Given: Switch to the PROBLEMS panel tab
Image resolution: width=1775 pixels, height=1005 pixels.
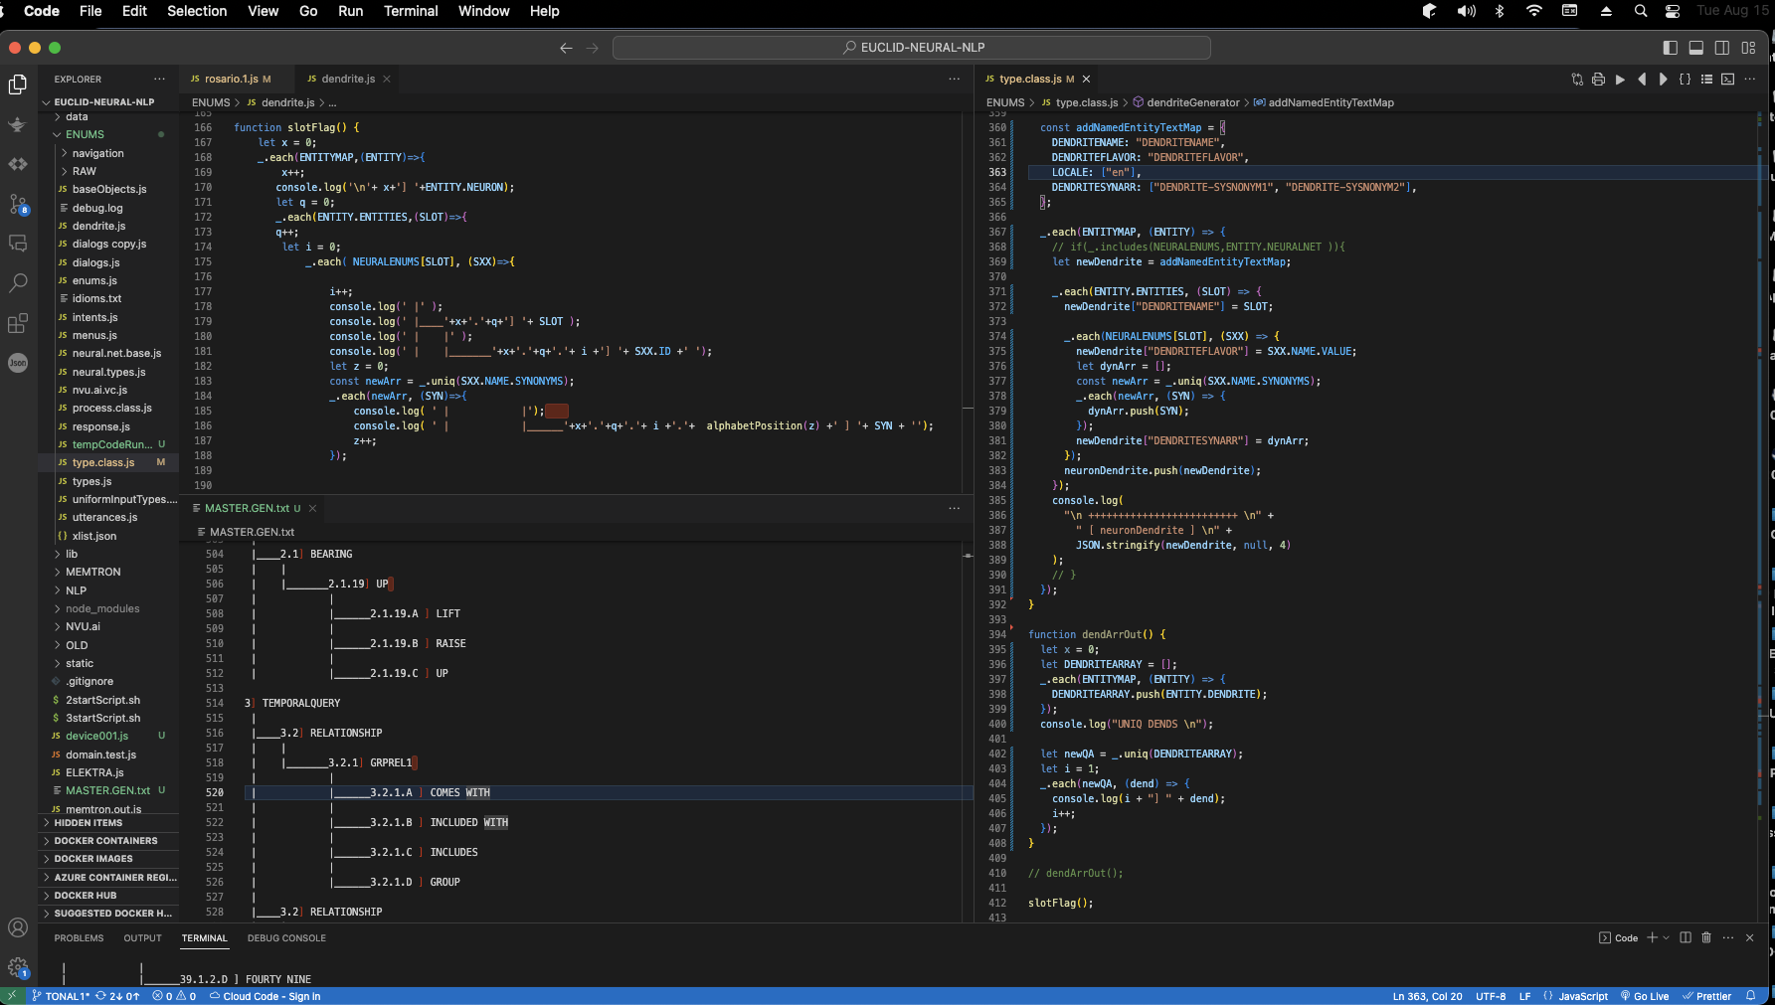Looking at the screenshot, I should pyautogui.click(x=79, y=938).
